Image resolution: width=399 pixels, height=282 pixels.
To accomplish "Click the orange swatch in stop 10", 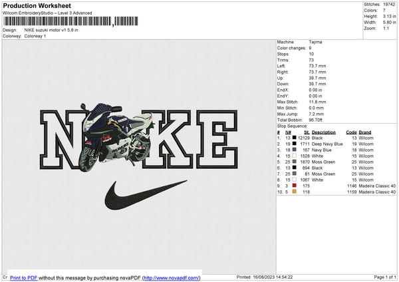I will [x=295, y=192].
